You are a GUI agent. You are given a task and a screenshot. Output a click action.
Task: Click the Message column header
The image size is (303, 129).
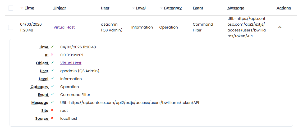tap(236, 8)
